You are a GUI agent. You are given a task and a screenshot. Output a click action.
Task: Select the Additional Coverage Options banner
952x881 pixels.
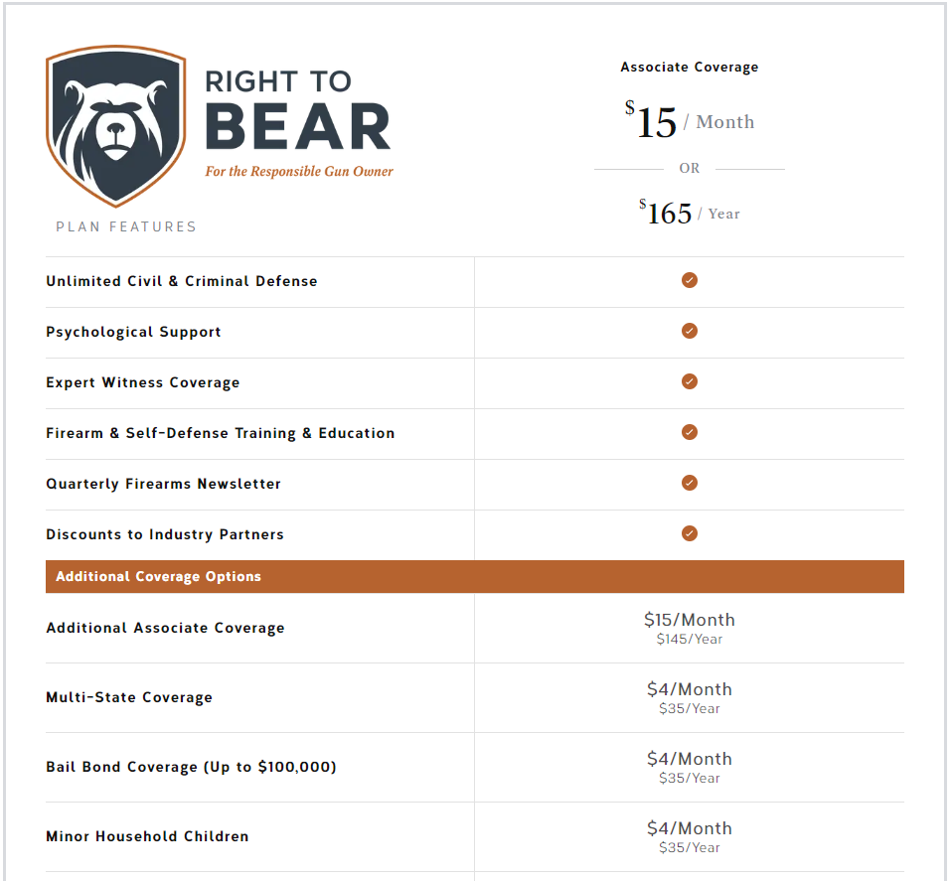click(475, 576)
